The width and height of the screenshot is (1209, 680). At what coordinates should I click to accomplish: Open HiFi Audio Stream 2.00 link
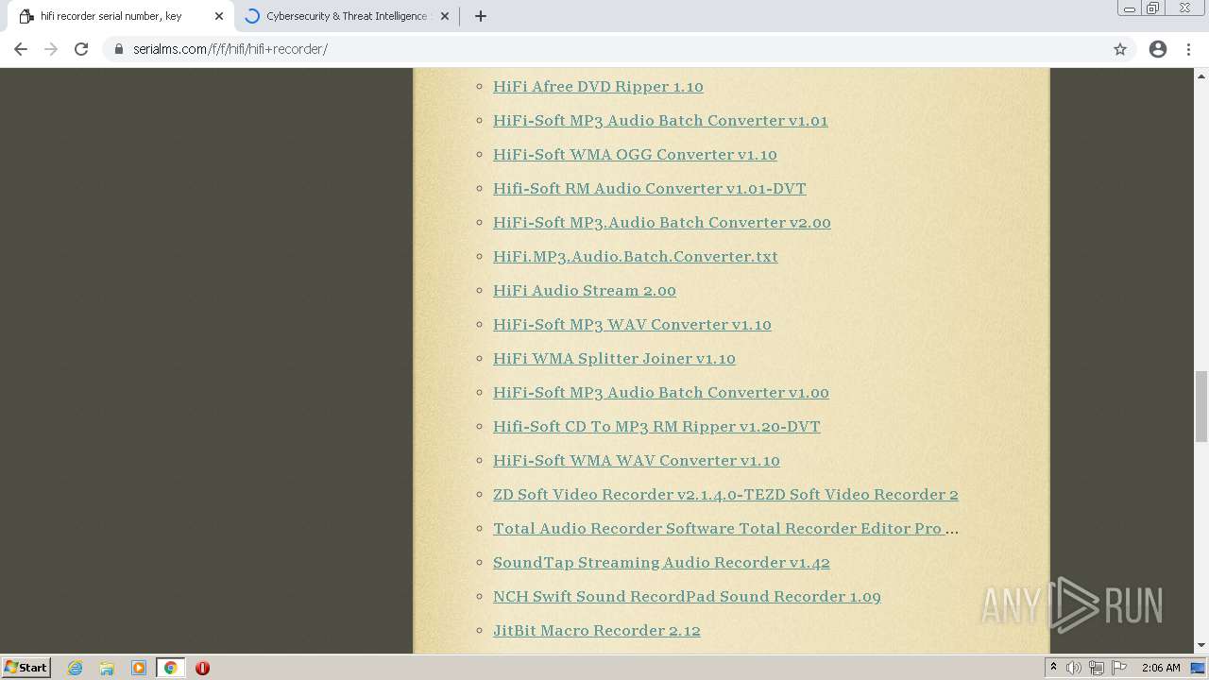584,290
